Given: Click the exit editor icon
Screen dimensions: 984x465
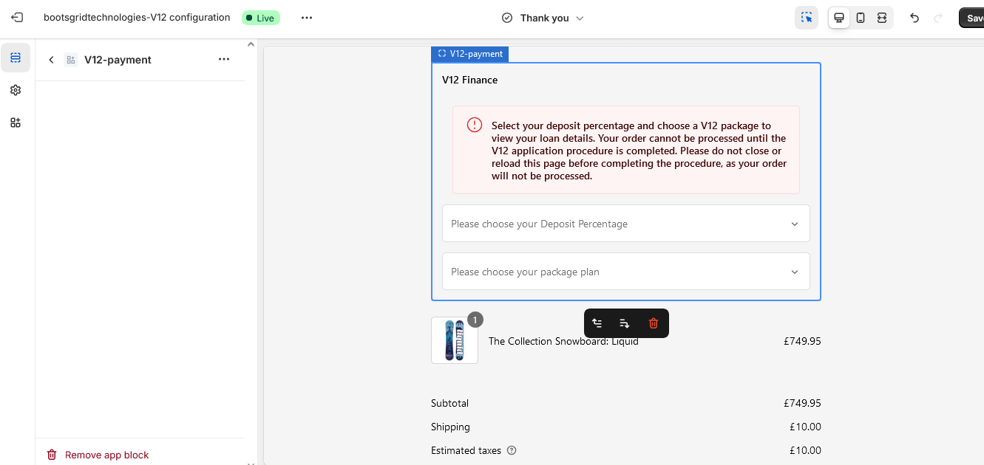Looking at the screenshot, I should 17,18.
